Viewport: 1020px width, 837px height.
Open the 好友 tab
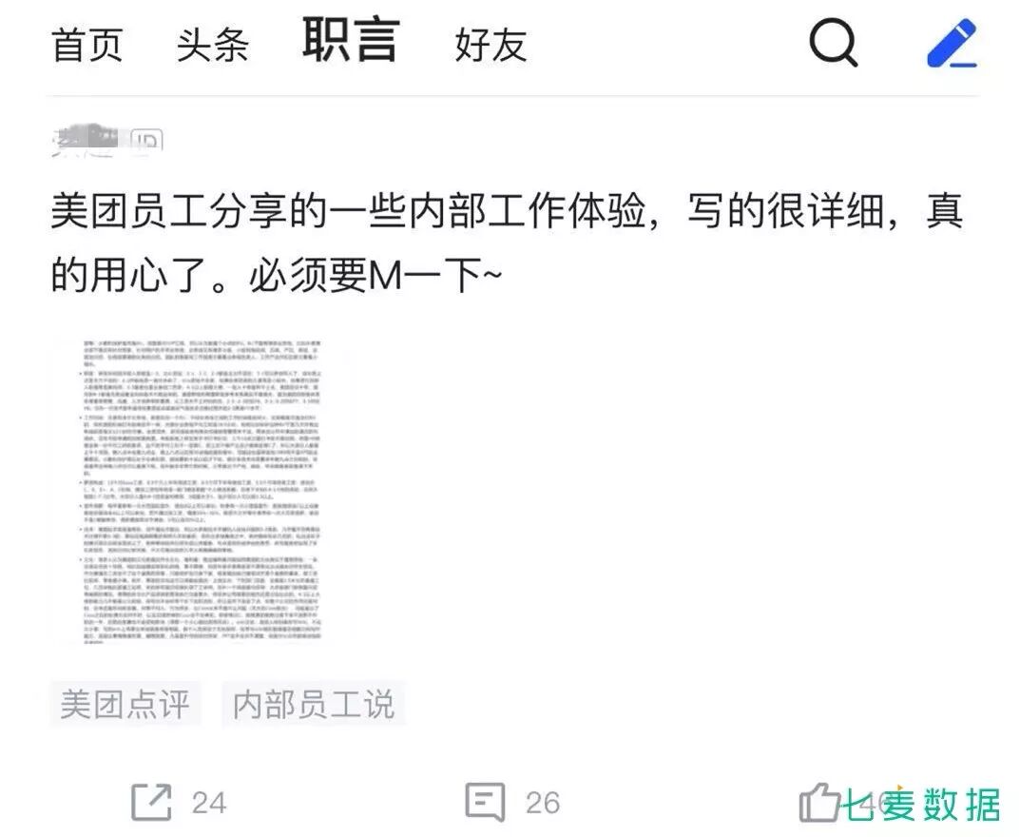coord(491,45)
